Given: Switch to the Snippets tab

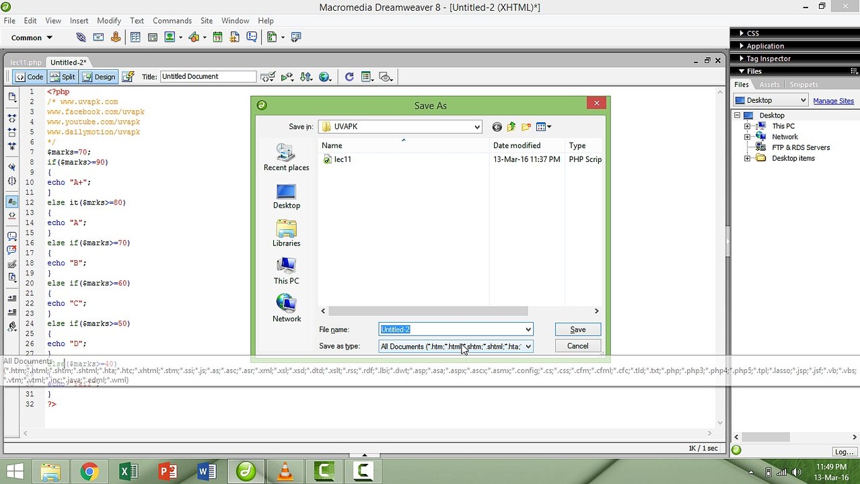Looking at the screenshot, I should point(804,85).
